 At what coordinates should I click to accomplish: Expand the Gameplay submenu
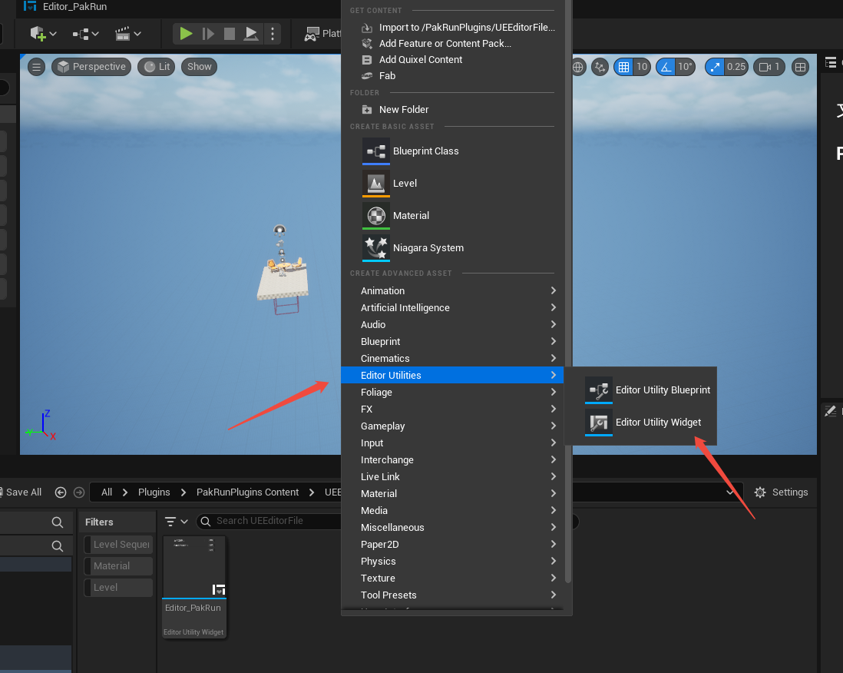[453, 426]
